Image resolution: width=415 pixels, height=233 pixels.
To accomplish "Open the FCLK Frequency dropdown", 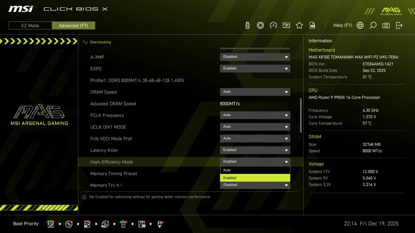I will (255, 115).
